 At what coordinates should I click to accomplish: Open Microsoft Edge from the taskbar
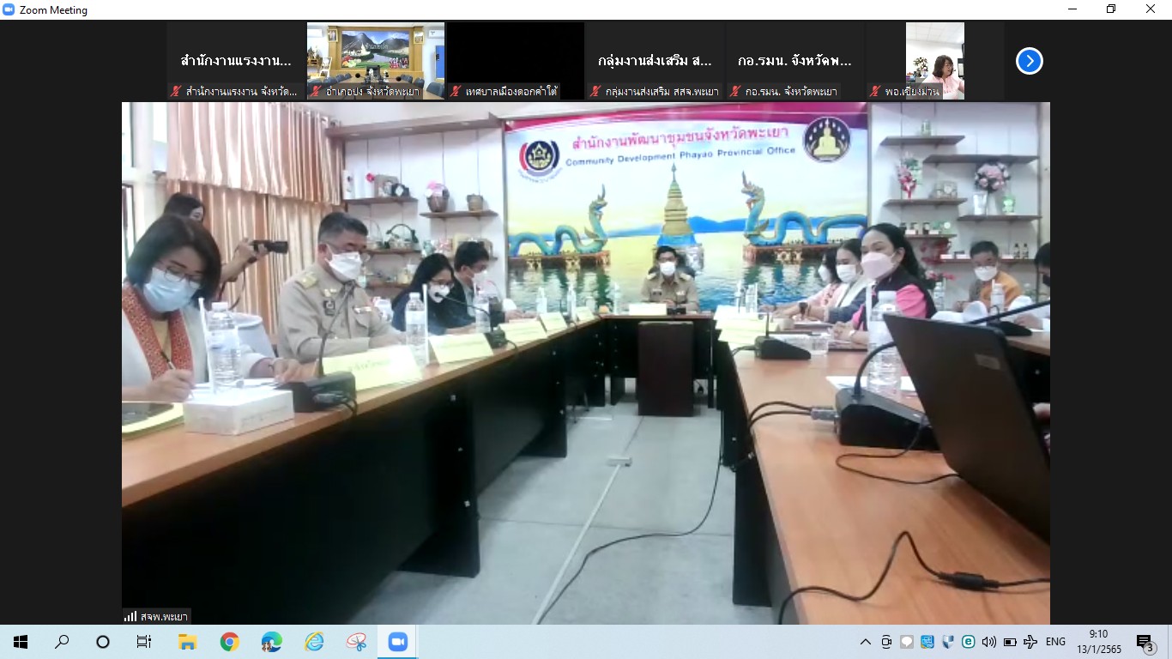271,642
